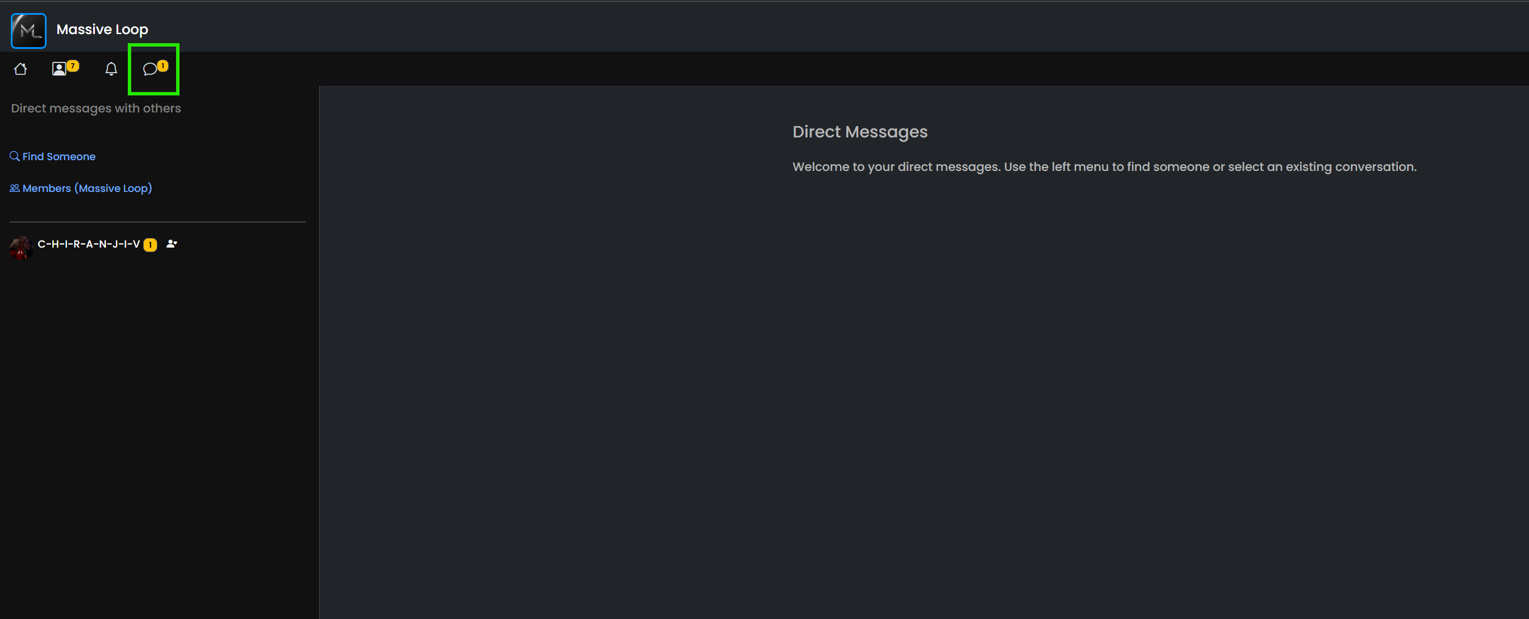Image resolution: width=1529 pixels, height=619 pixels.
Task: Click C-H-I-R-A-N-J-I-V's avatar thumbnail
Action: pos(22,248)
